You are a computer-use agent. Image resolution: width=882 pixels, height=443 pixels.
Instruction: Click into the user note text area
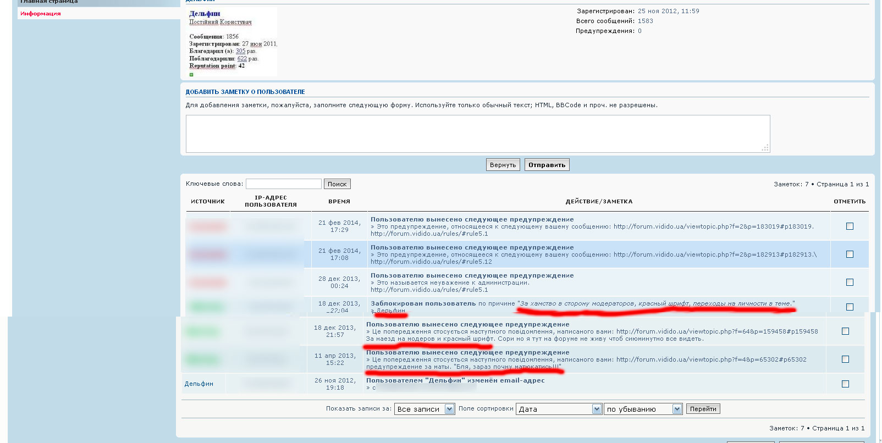coord(477,134)
